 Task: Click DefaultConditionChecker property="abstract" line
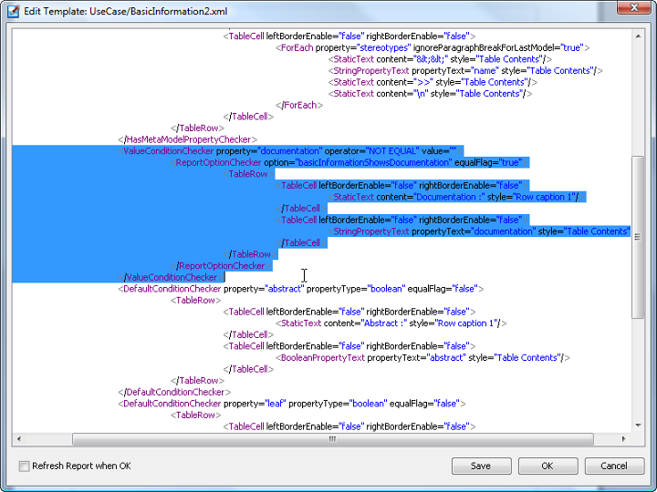click(x=301, y=289)
